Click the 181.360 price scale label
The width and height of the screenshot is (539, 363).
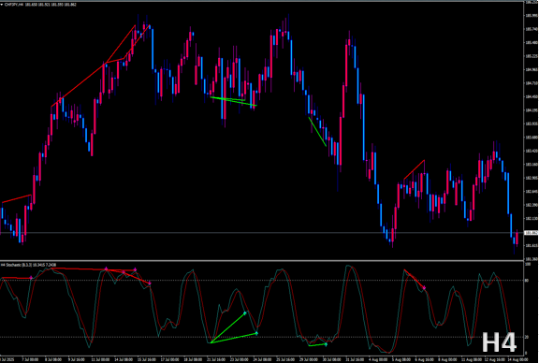tap(532, 259)
